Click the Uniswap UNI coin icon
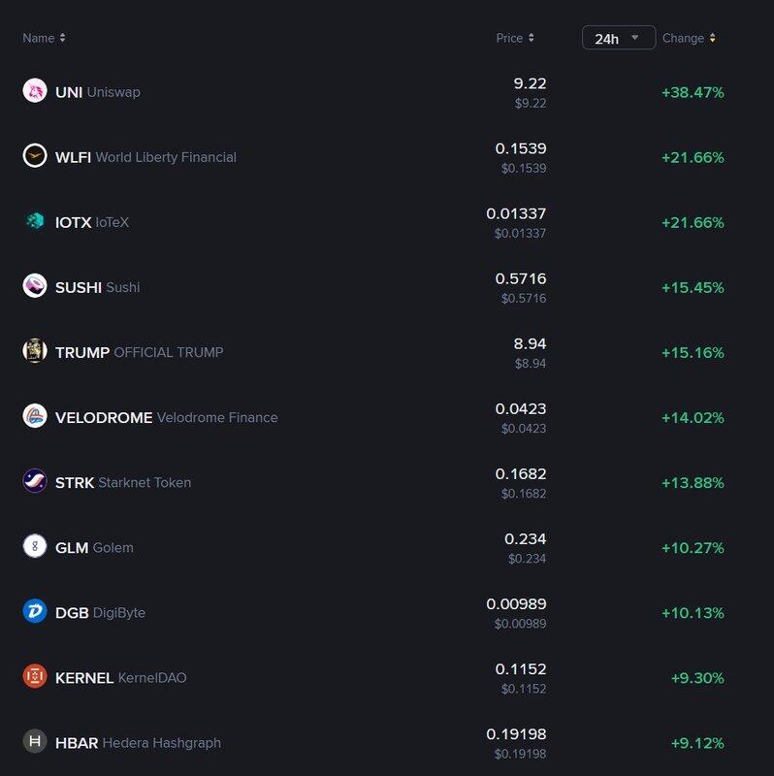Viewport: 774px width, 776px height. pos(35,91)
